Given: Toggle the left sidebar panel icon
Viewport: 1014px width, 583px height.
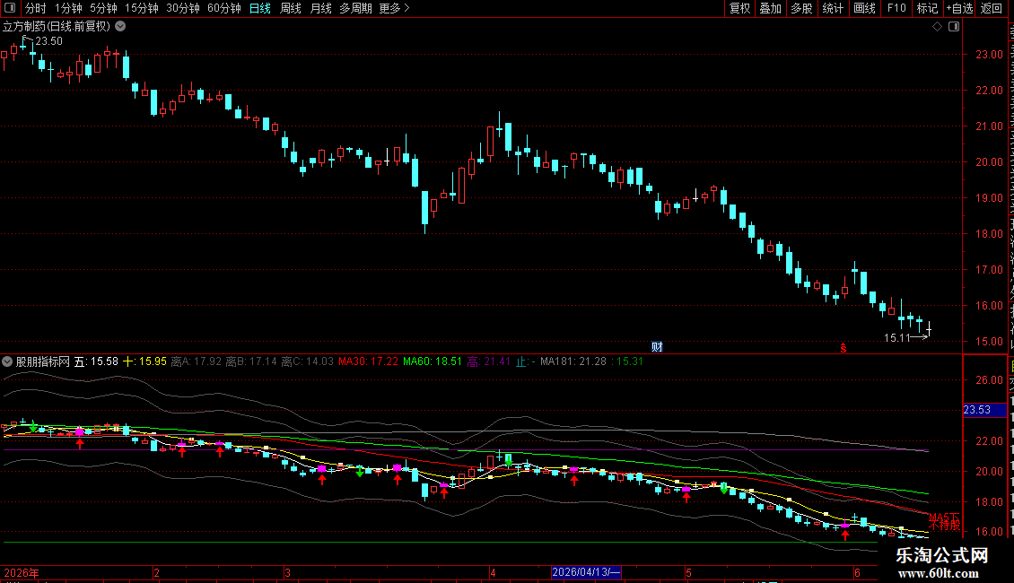Looking at the screenshot, I should point(10,8).
